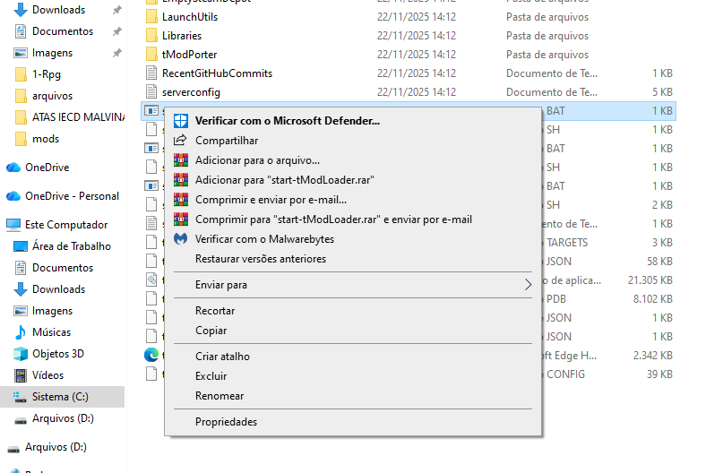Image resolution: width=723 pixels, height=473 pixels.
Task: Open Propriedades of the file
Action: (x=353, y=422)
